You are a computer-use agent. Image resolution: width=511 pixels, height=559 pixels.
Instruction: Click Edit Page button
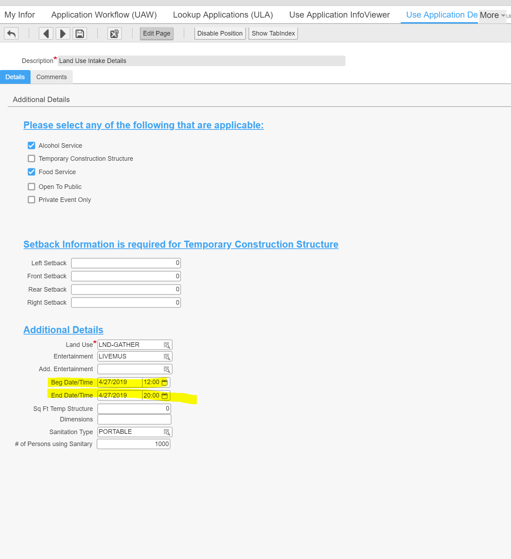click(x=157, y=33)
